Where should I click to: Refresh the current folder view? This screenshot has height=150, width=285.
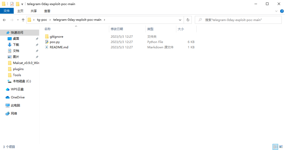tap(188, 20)
